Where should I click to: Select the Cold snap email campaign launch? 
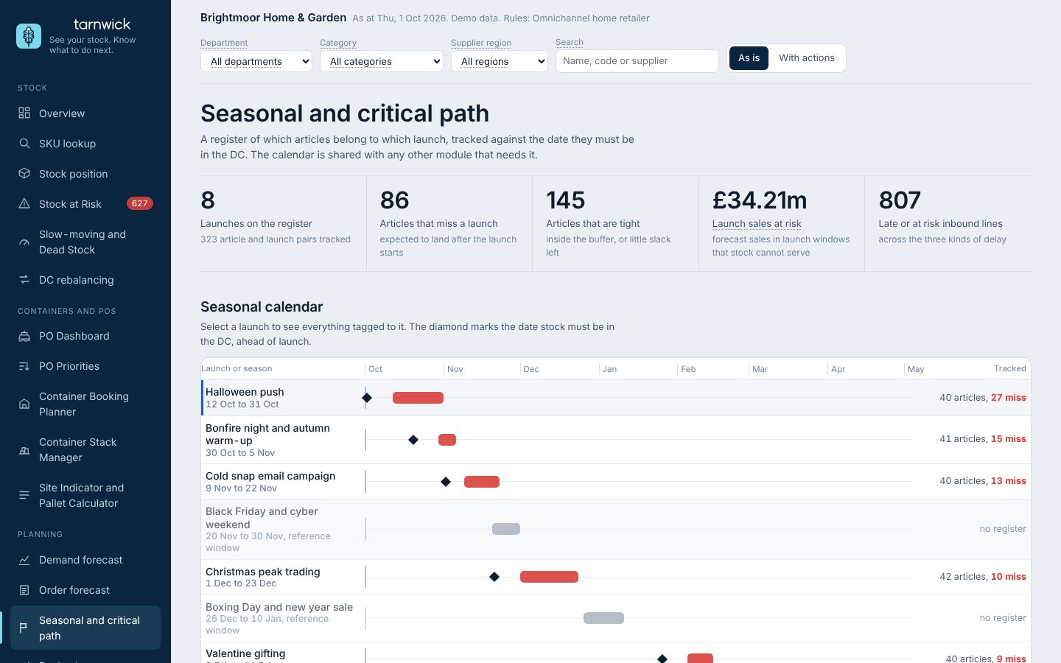(x=616, y=482)
